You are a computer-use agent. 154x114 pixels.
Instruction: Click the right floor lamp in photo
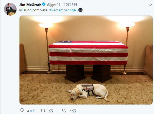[127, 49]
